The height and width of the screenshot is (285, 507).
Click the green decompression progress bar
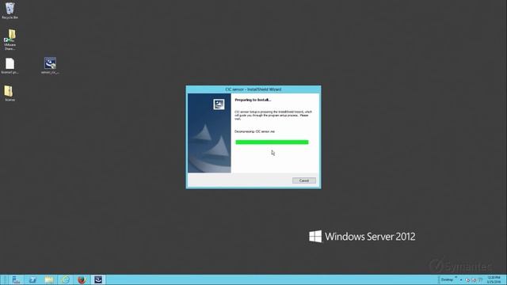[272, 142]
